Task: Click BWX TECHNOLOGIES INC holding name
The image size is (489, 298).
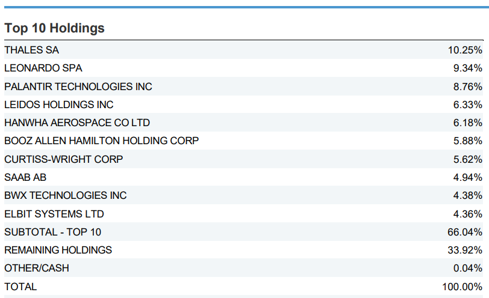Action: pyautogui.click(x=66, y=195)
